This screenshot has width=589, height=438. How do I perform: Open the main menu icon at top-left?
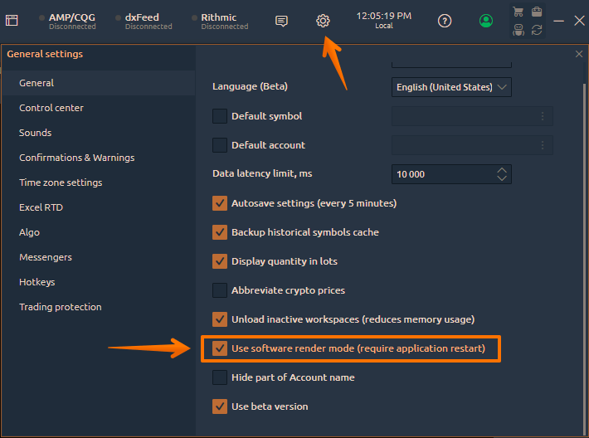click(x=12, y=20)
